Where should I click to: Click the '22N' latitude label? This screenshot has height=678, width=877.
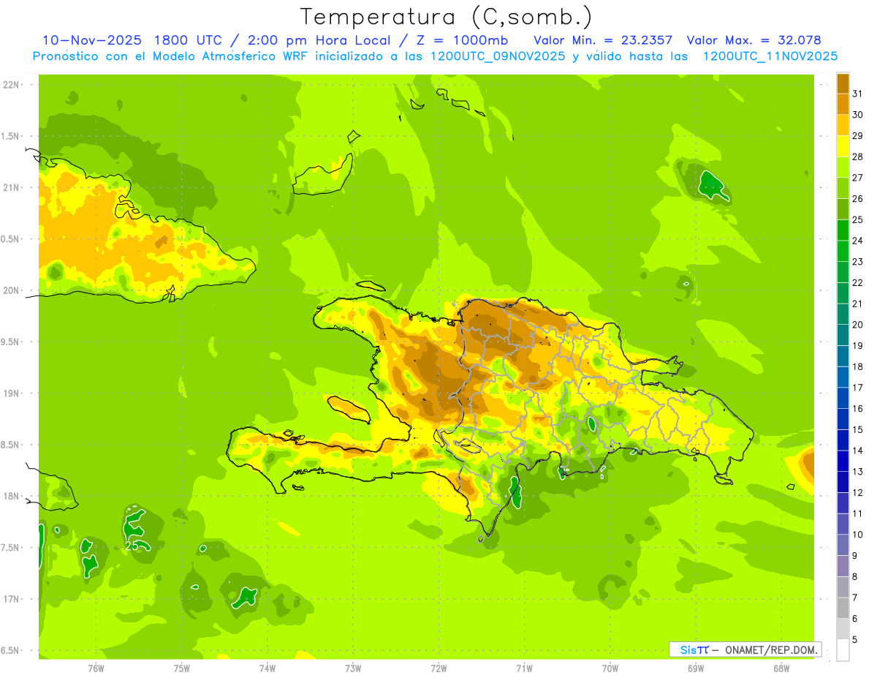coord(11,85)
